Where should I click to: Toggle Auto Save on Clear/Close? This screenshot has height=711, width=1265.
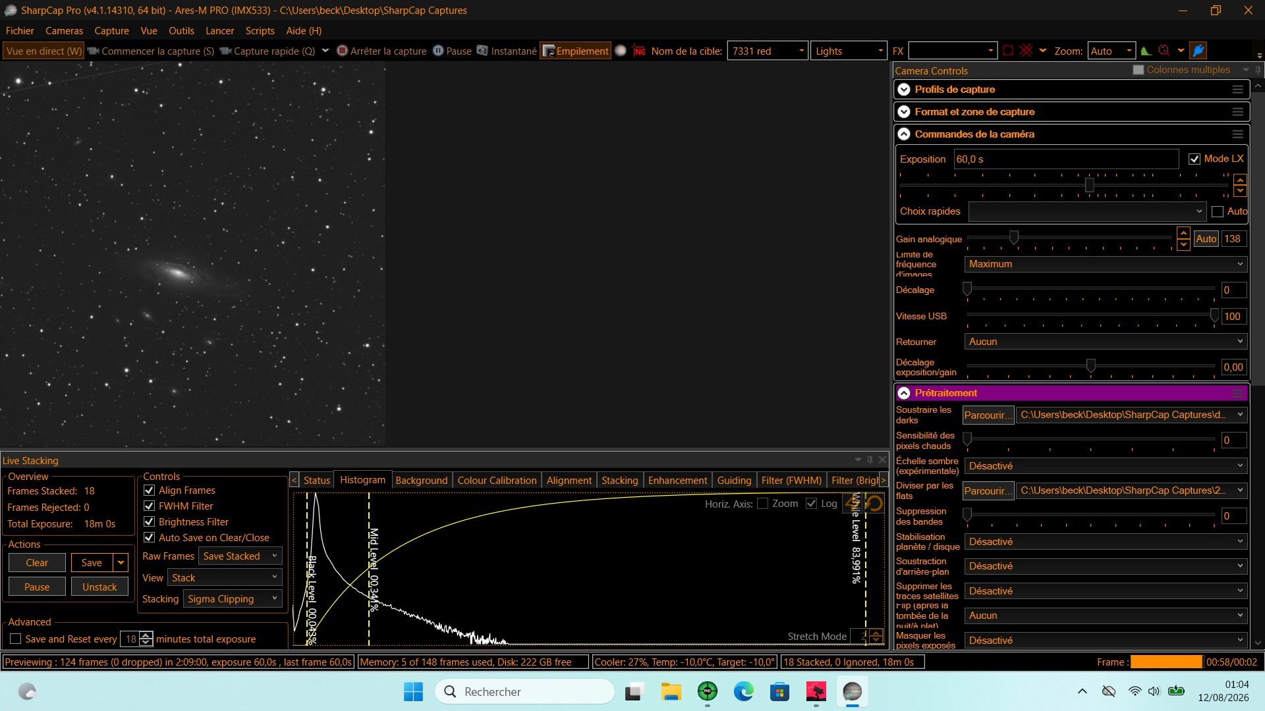tap(149, 537)
